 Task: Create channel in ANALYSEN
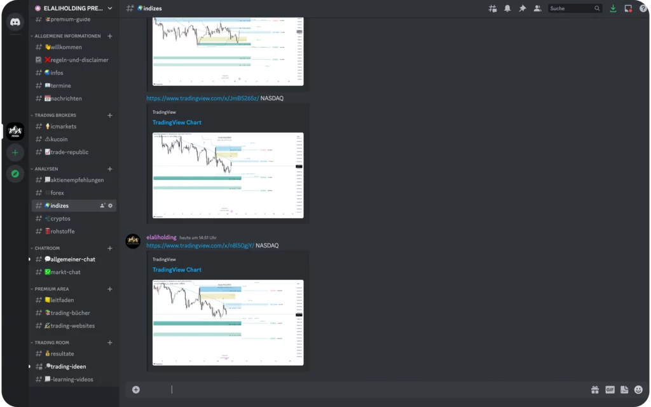pos(110,169)
